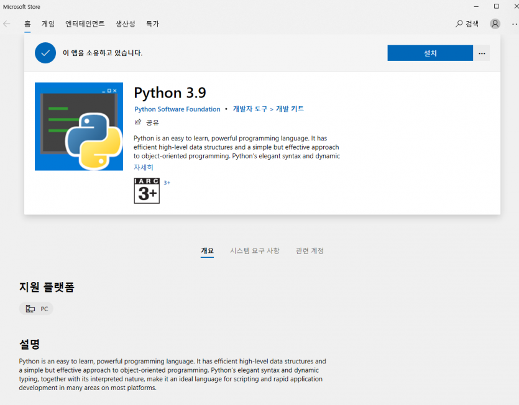
Task: Open the search magnifier in the top bar
Action: point(459,24)
